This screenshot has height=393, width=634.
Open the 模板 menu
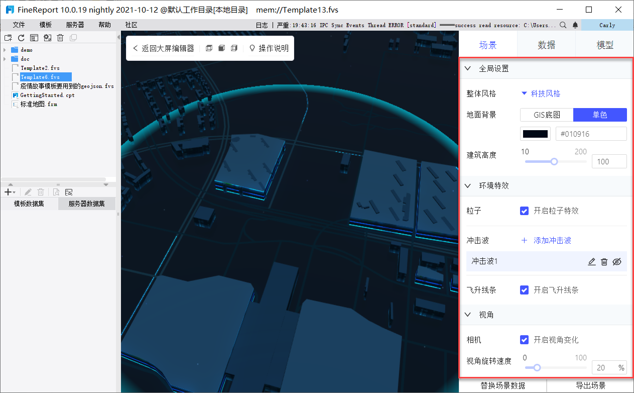(x=45, y=25)
